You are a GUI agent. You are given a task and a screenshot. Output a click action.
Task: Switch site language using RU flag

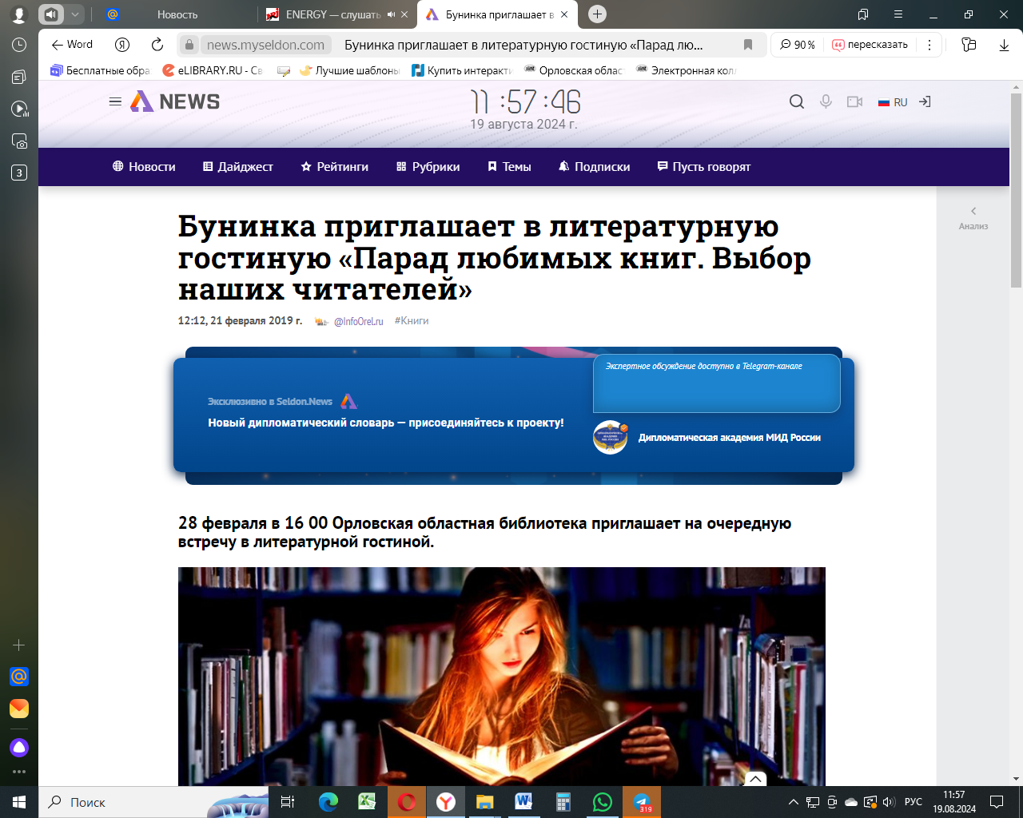pyautogui.click(x=893, y=102)
